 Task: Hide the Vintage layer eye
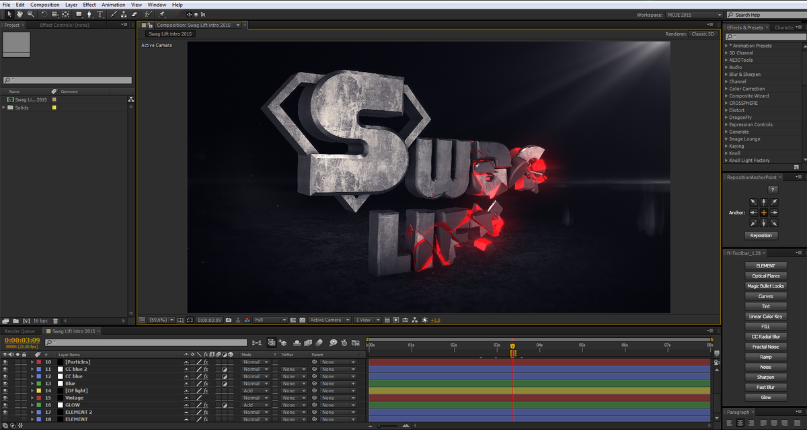coord(5,398)
